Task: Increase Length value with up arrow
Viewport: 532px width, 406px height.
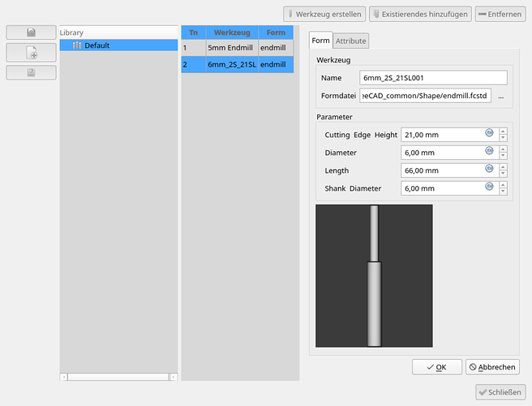Action: click(503, 166)
